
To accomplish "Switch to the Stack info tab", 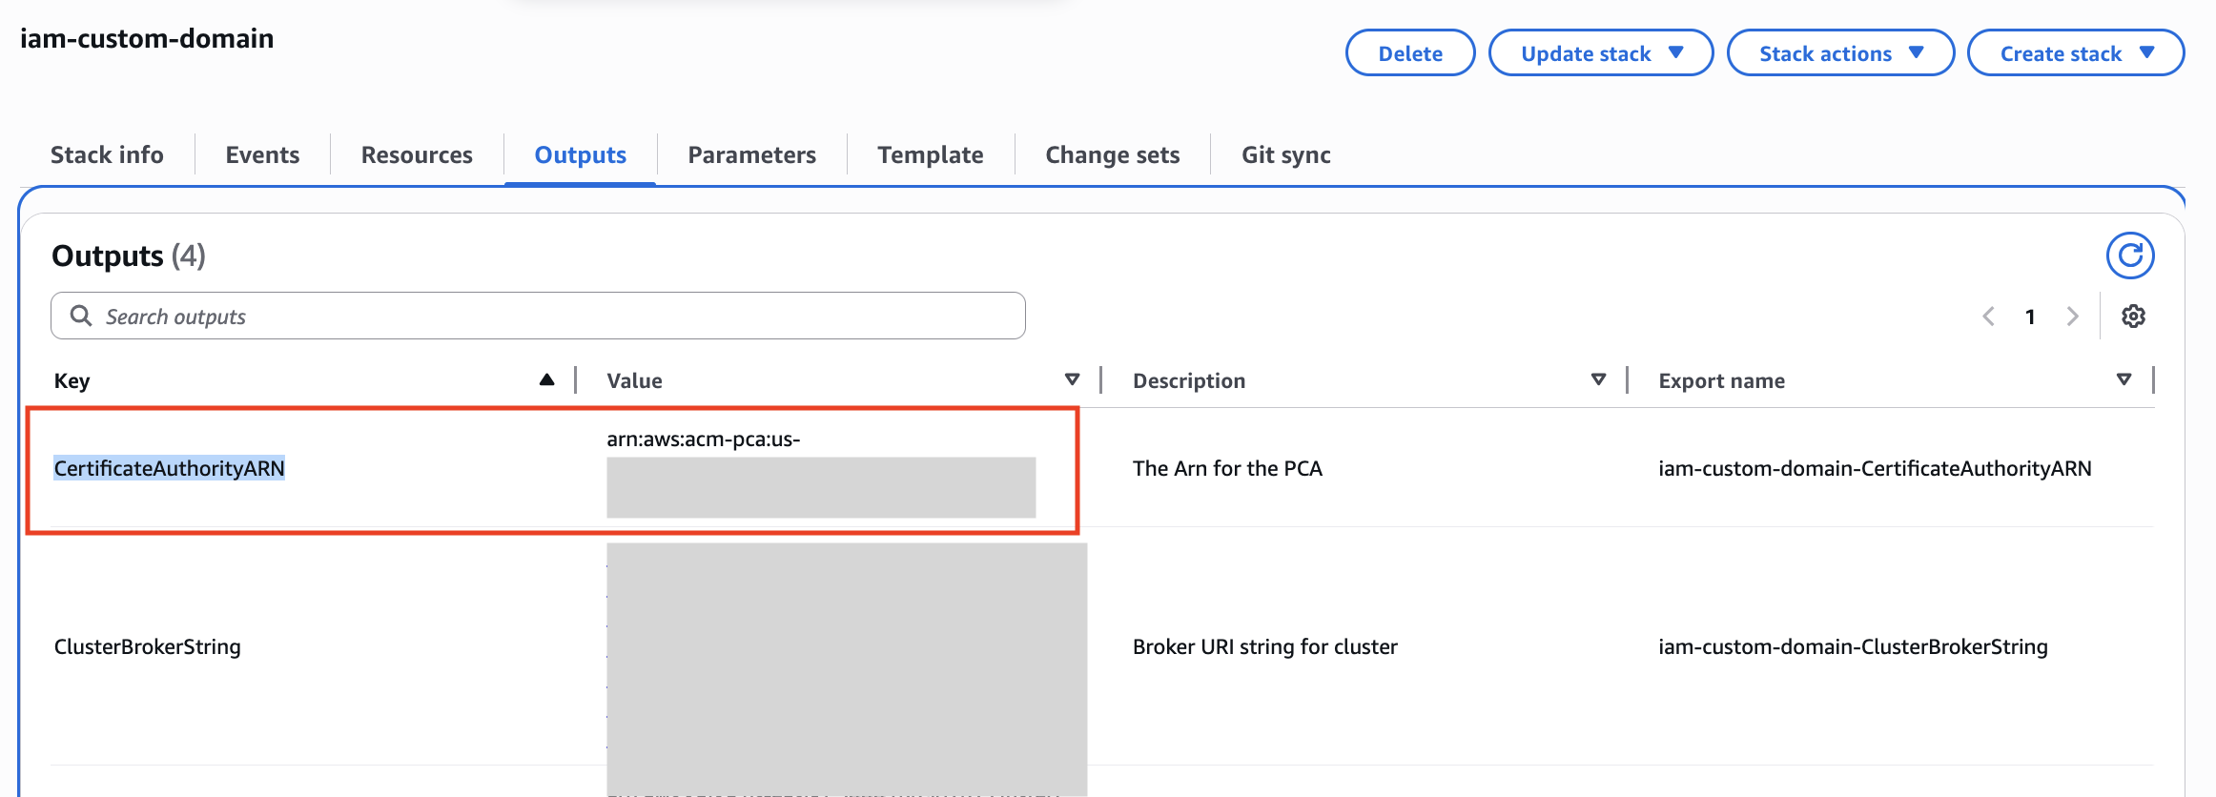I will [x=107, y=154].
